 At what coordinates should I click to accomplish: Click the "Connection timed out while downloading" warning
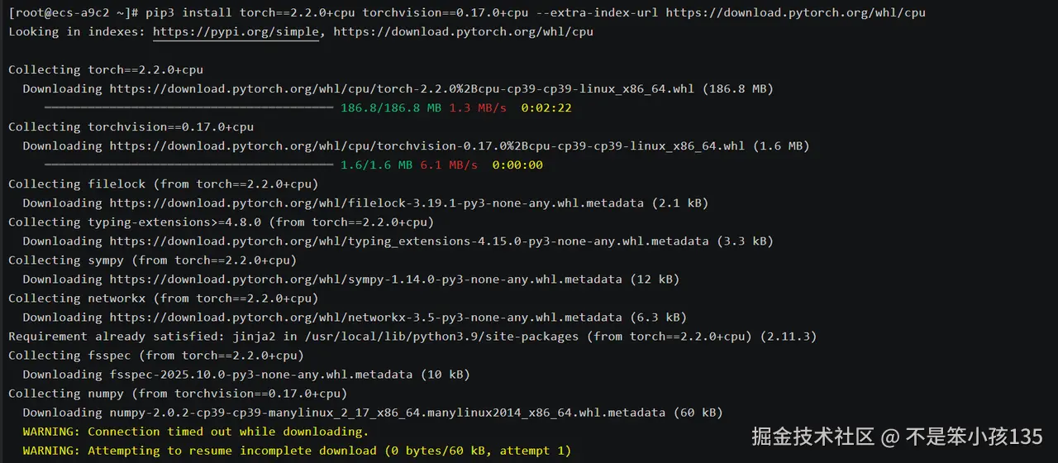click(196, 431)
